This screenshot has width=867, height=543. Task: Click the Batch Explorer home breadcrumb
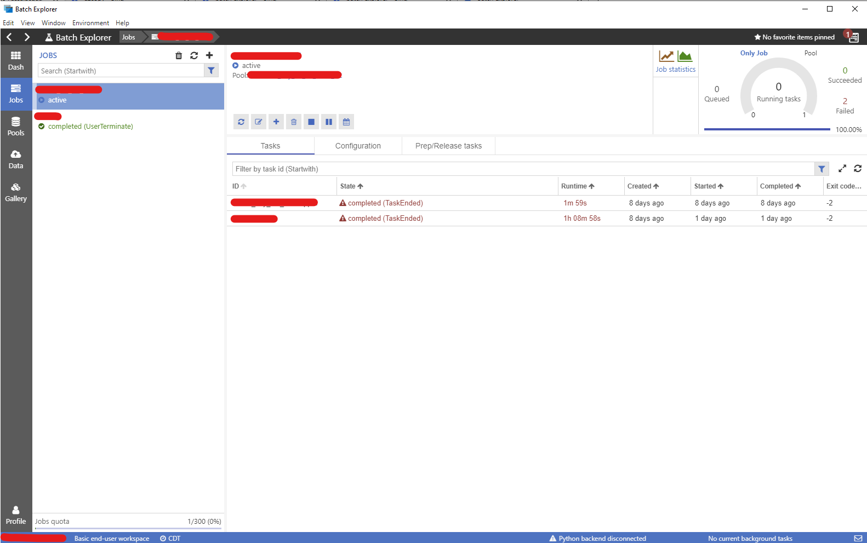coord(78,37)
